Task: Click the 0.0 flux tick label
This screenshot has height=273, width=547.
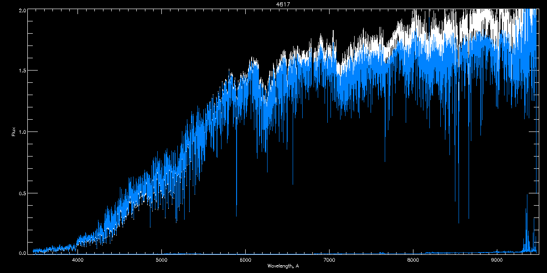Action: (22, 253)
